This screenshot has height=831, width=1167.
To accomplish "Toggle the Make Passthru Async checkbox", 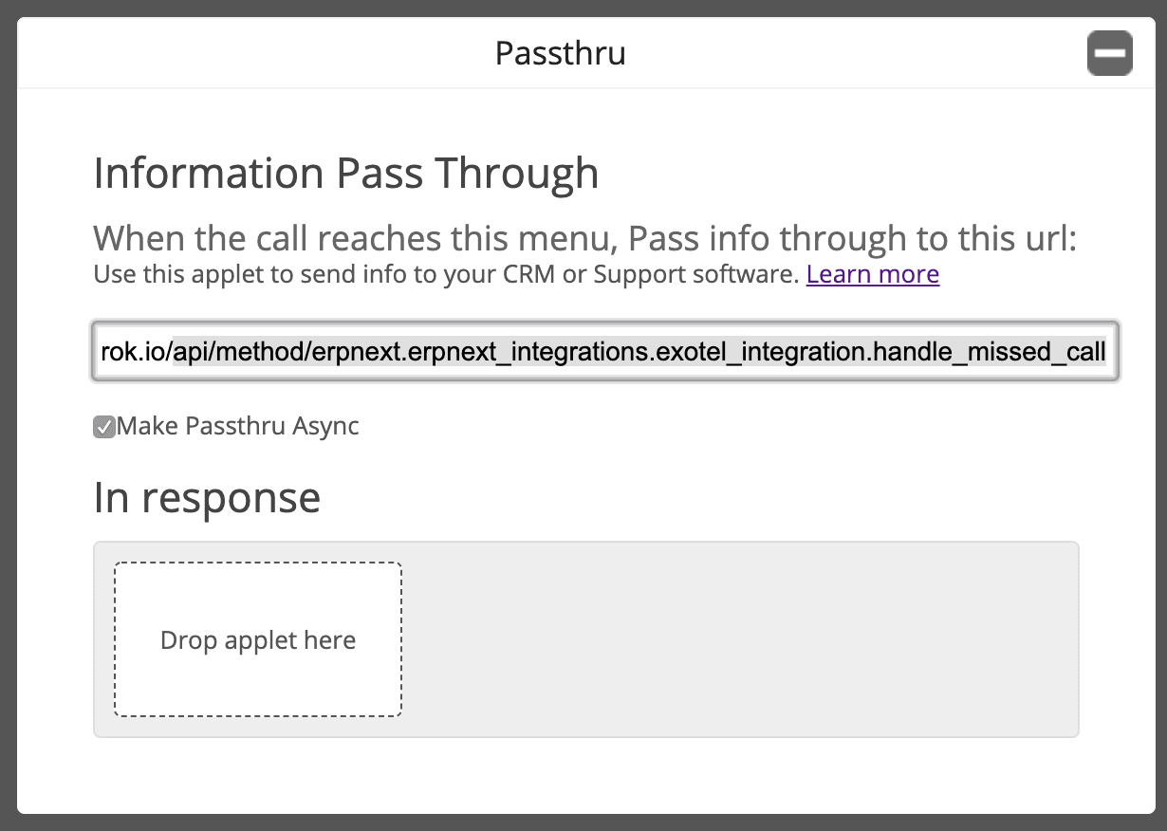I will tap(104, 427).
